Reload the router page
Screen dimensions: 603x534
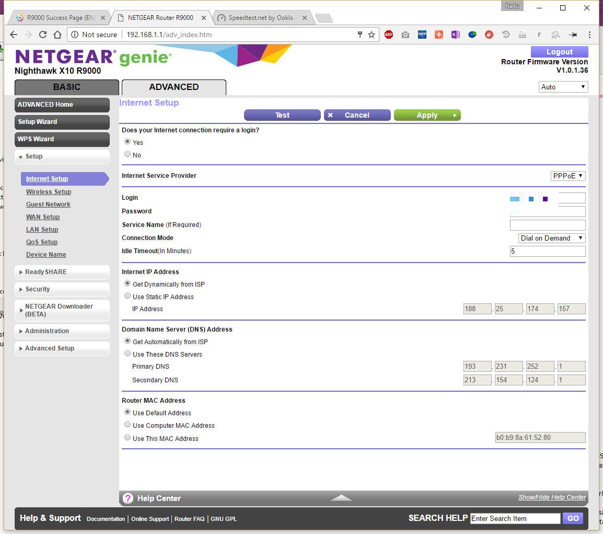pos(43,35)
